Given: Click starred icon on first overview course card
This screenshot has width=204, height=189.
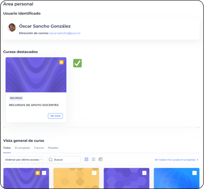Looking at the screenshot, I should point(37,173).
